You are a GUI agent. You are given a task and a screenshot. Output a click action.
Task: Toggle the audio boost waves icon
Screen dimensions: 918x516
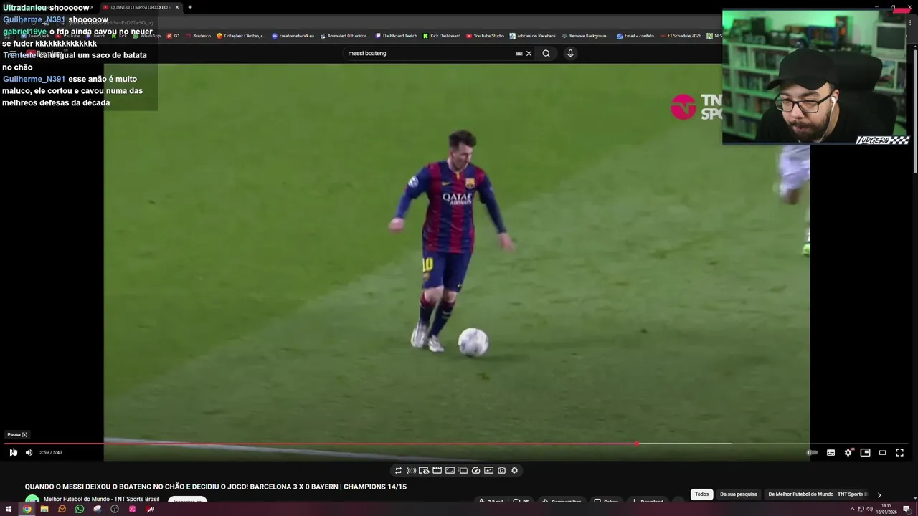(411, 470)
